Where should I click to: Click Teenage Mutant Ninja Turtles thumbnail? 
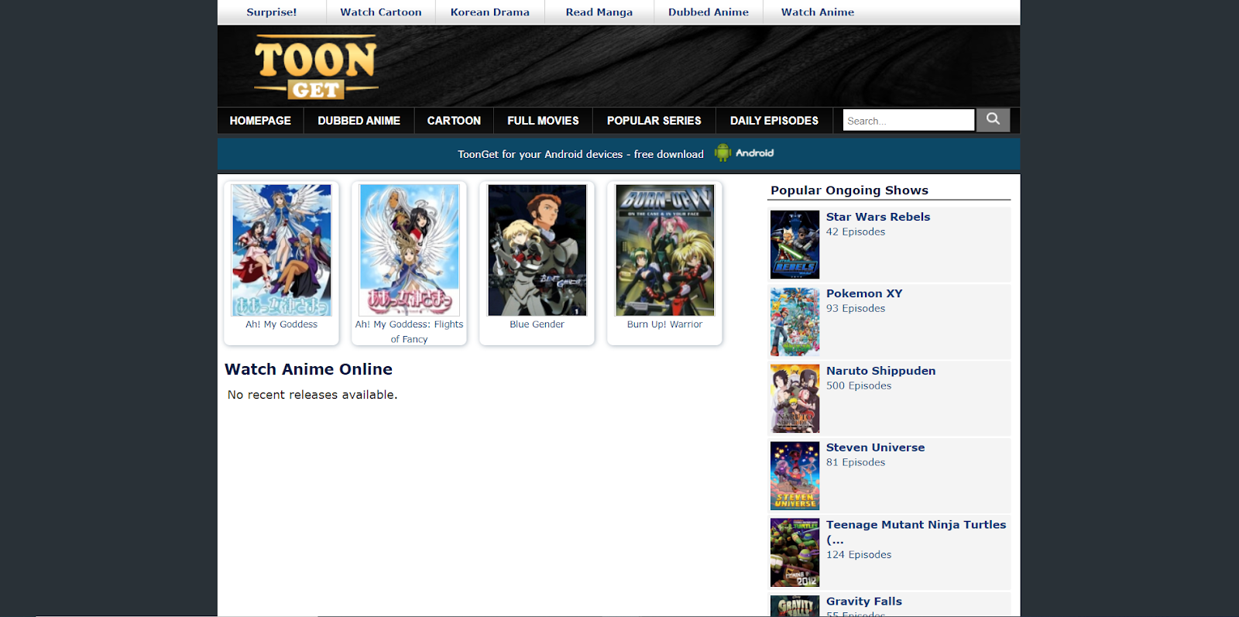tap(795, 552)
